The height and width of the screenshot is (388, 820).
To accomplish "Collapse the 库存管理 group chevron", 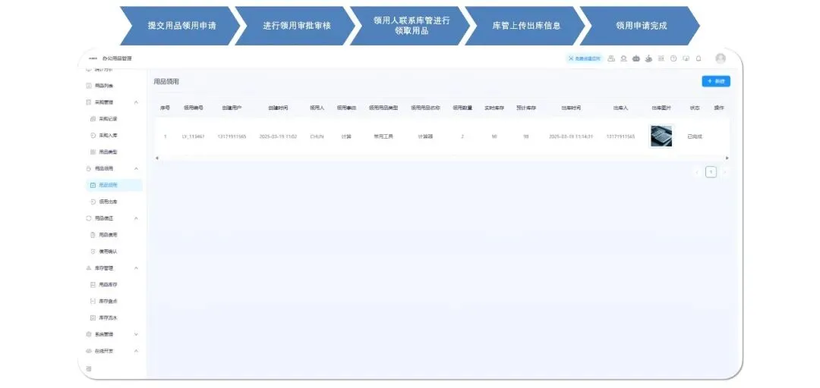I will (x=136, y=268).
